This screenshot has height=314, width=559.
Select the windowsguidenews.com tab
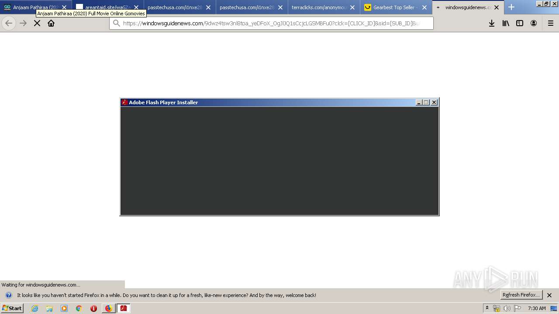coord(468,7)
